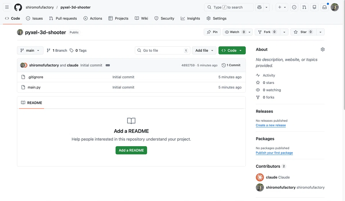Open Watch notification options dropdown

(x=250, y=32)
